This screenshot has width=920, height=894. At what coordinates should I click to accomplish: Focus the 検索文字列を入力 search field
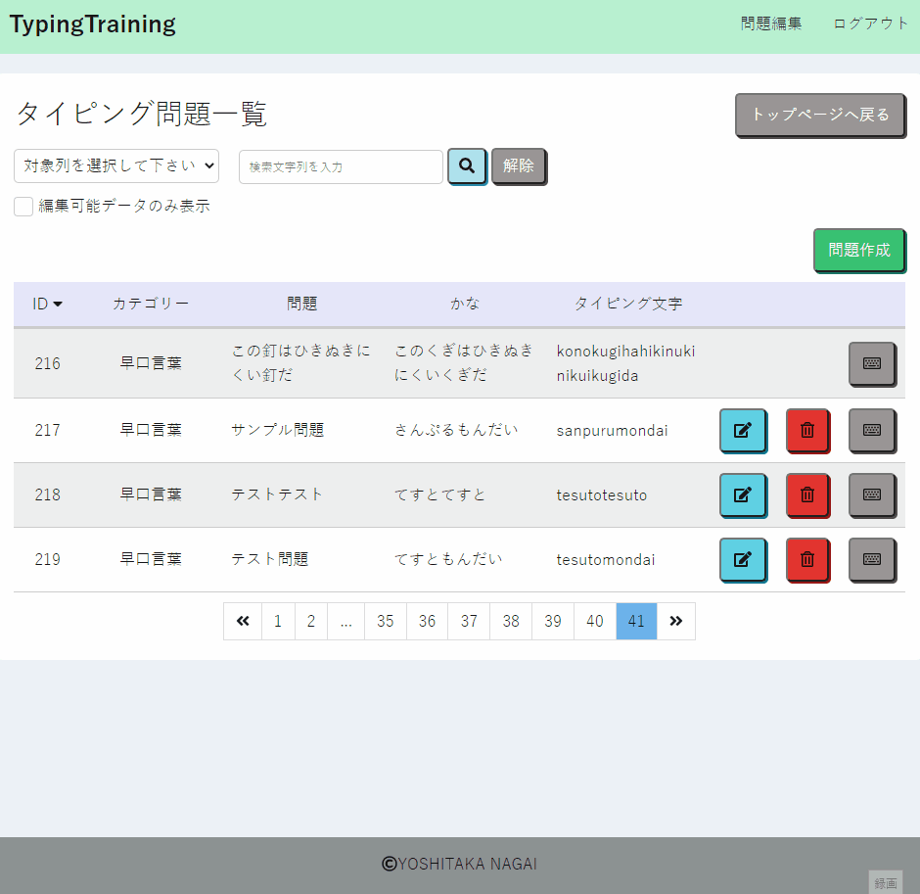(x=341, y=166)
